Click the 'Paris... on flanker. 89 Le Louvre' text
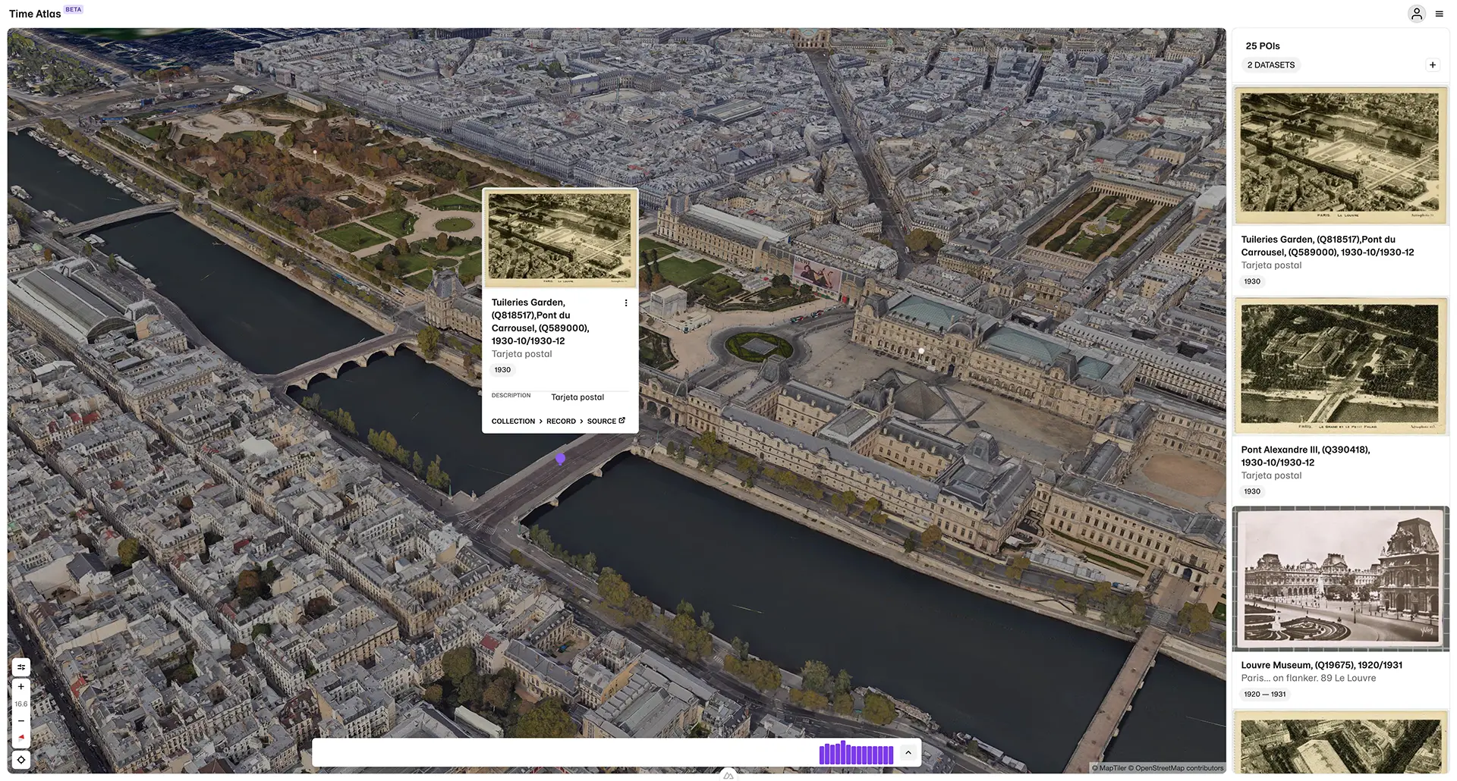The image size is (1457, 781). pos(1308,679)
